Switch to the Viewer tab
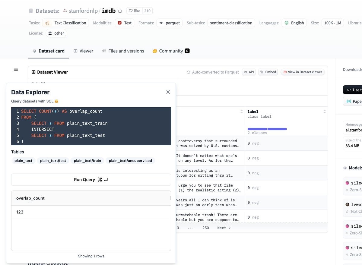Viewport: 362px width, 265px height. click(83, 51)
